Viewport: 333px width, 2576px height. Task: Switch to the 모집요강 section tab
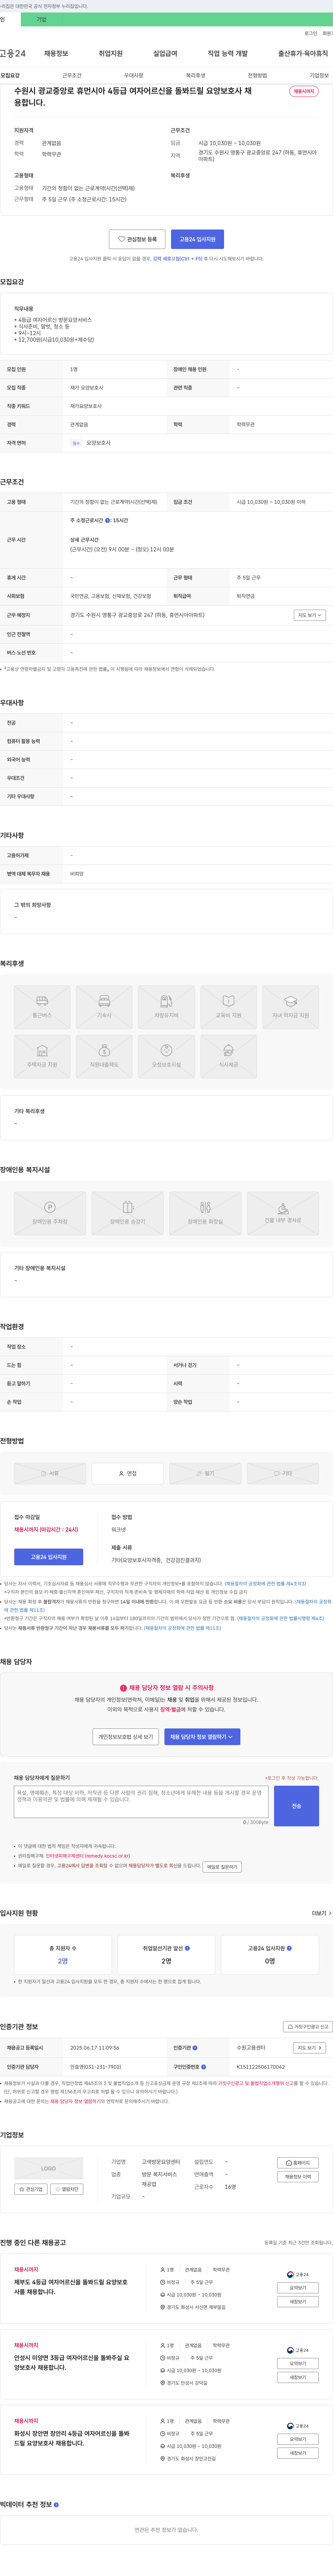pyautogui.click(x=10, y=75)
